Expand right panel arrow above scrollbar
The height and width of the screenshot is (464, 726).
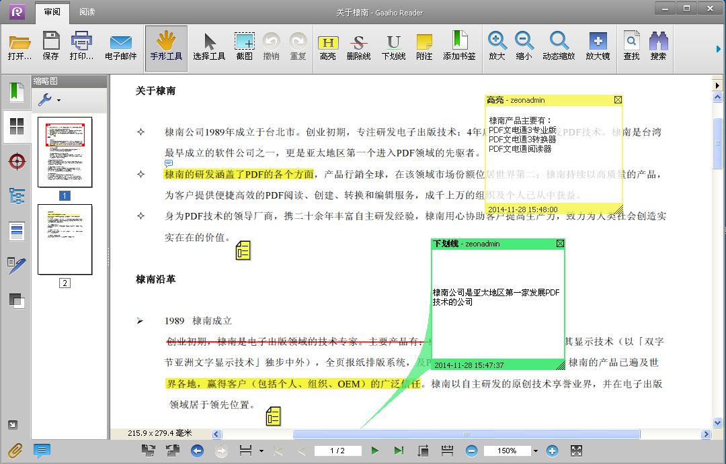[x=717, y=85]
